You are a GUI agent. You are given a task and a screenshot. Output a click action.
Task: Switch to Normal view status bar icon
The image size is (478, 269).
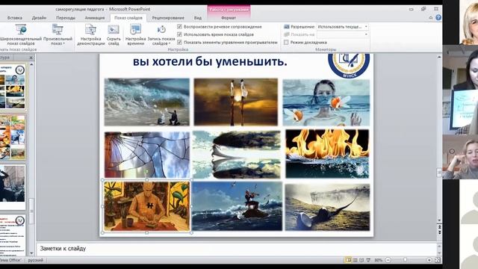click(x=349, y=260)
